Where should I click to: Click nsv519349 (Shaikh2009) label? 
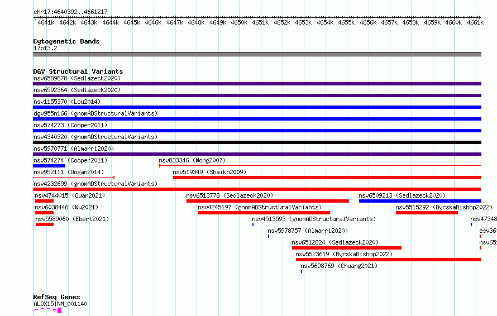(209, 172)
